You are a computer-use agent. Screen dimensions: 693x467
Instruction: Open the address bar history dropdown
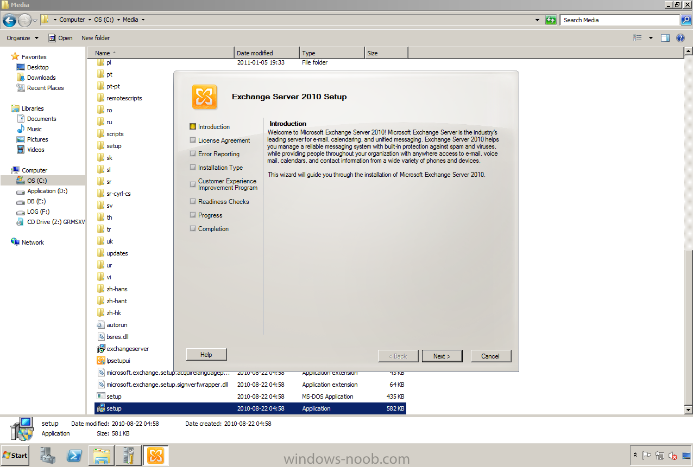(537, 20)
